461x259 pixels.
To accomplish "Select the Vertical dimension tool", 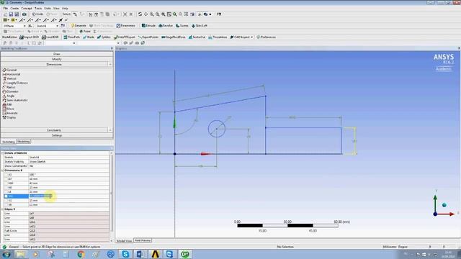I will 9,78.
